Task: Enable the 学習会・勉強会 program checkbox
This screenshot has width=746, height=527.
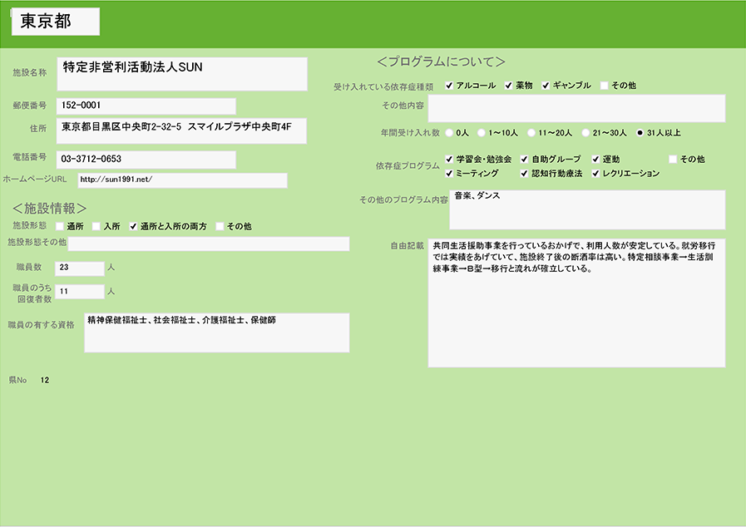Action: pyautogui.click(x=450, y=159)
